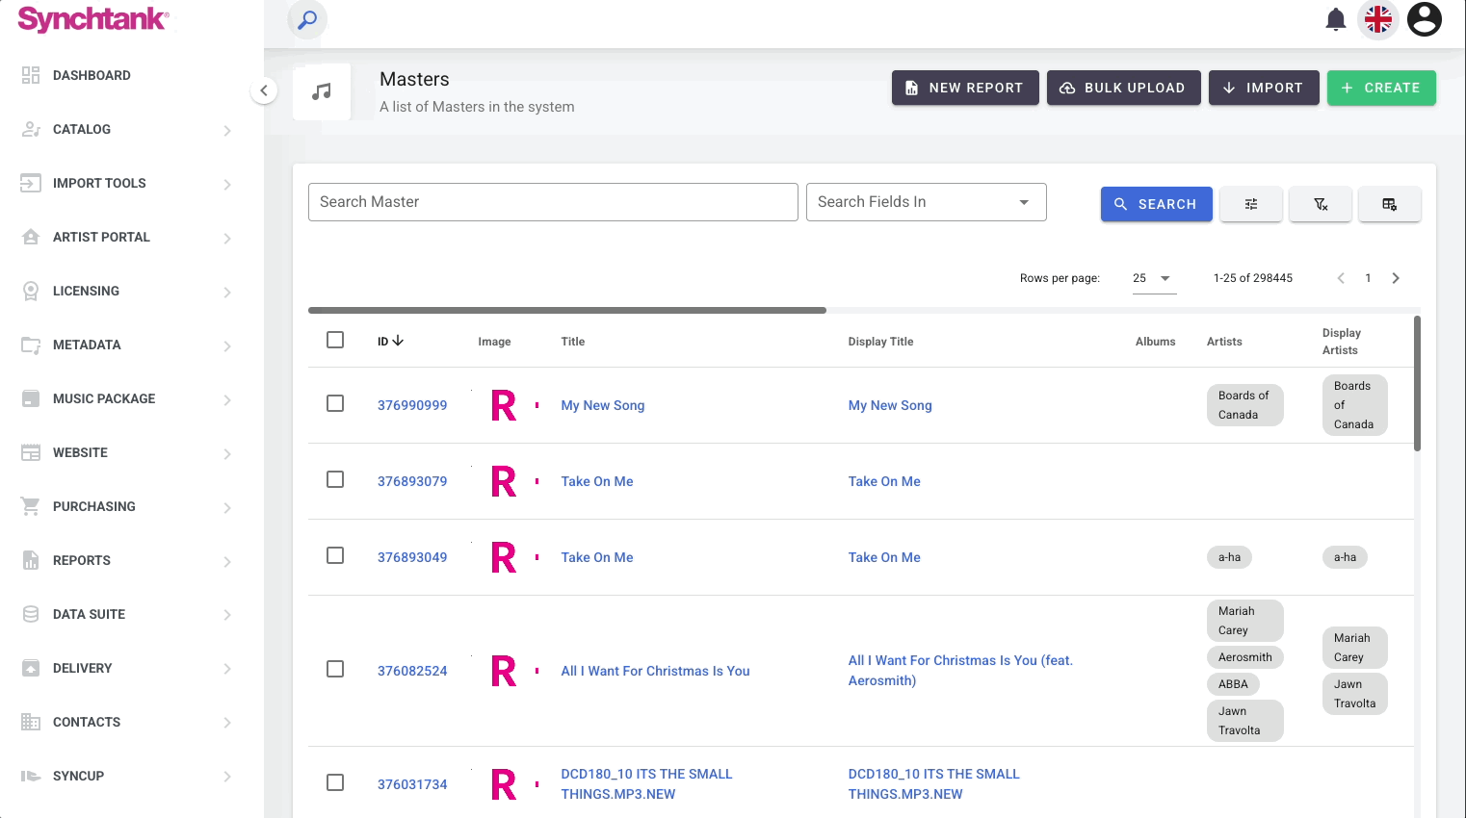Expand the Music Package menu chevron
The width and height of the screenshot is (1466, 818).
click(x=227, y=399)
